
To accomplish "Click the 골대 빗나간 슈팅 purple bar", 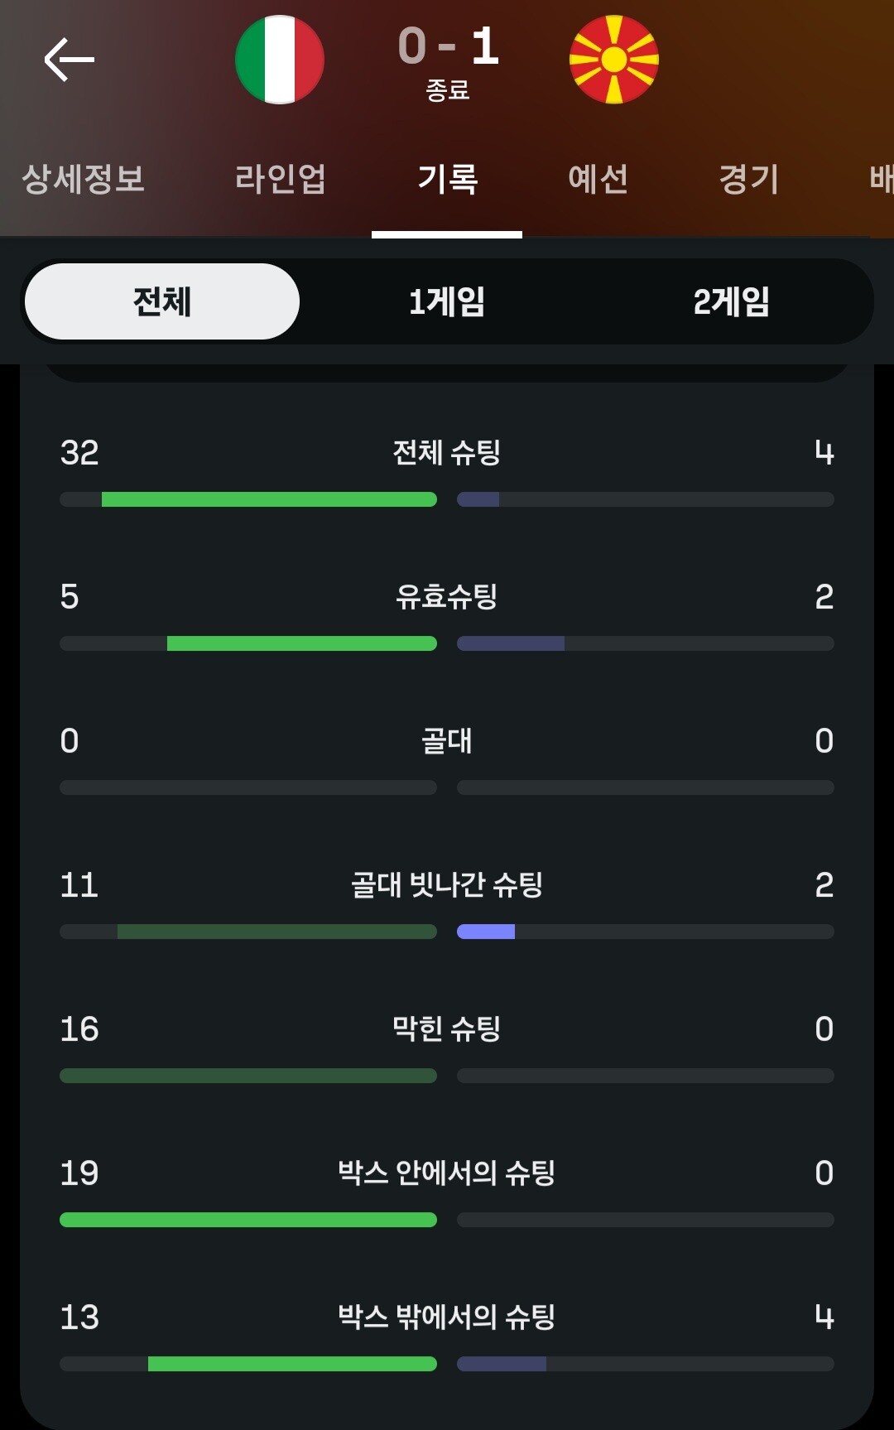I will 486,932.
